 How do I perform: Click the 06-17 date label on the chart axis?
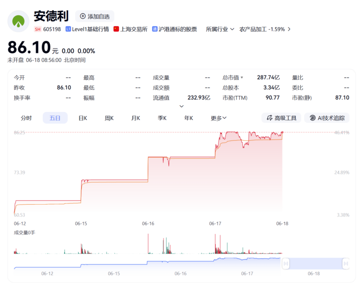215,224
